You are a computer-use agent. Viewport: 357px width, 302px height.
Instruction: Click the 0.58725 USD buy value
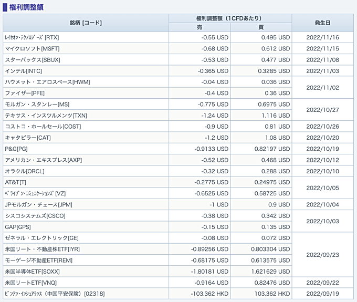pos(272,193)
